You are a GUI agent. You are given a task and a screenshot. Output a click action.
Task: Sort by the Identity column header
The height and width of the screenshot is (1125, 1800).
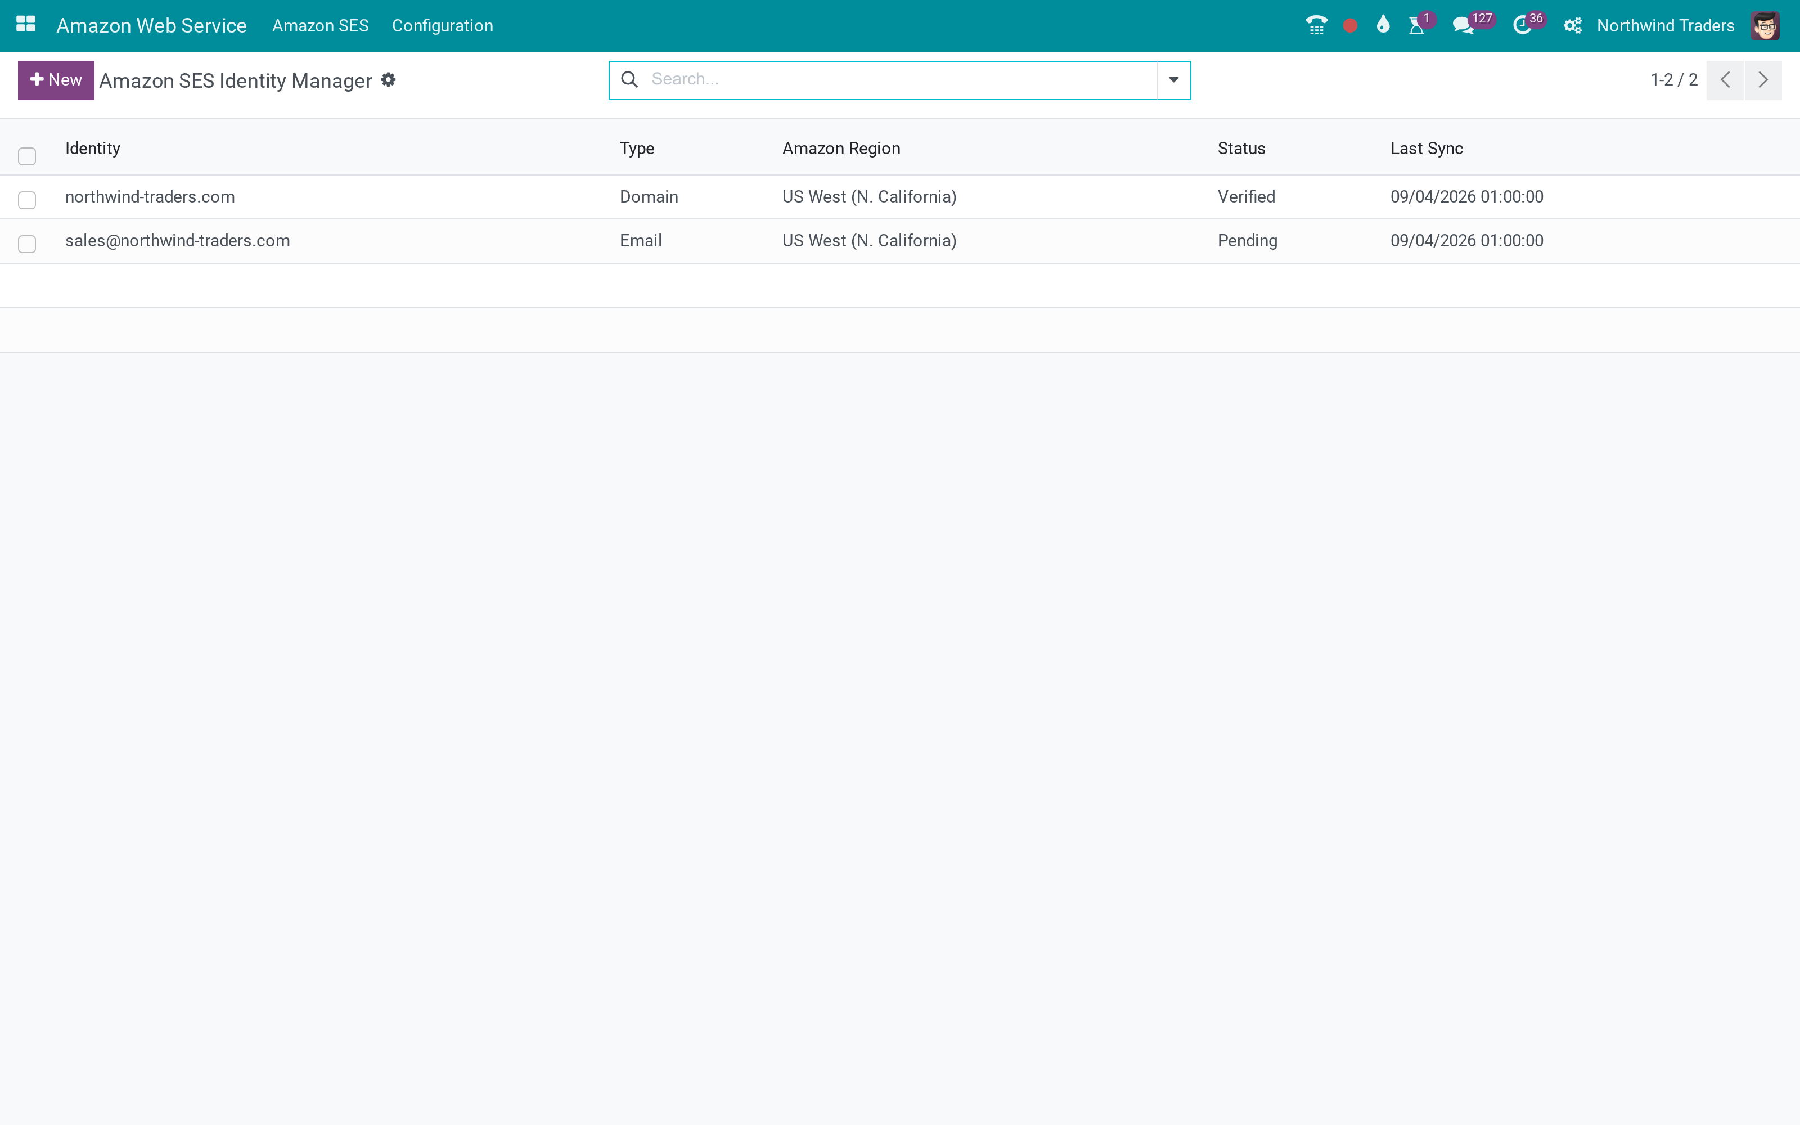click(x=93, y=148)
